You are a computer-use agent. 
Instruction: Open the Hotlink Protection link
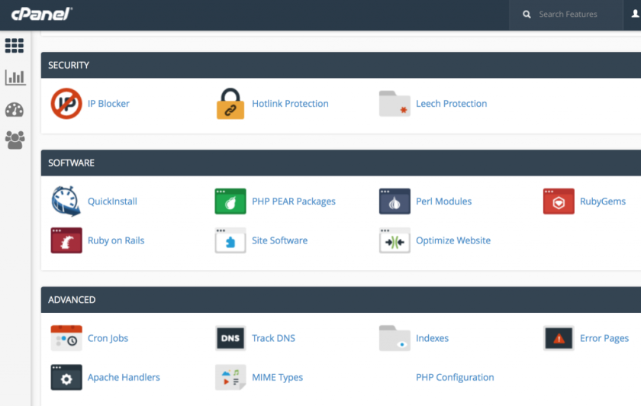[x=290, y=104]
